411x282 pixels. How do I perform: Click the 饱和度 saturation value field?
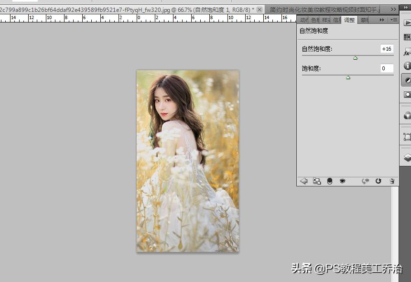tap(387, 68)
